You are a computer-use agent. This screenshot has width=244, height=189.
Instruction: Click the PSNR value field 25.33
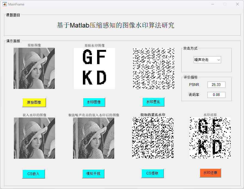[216, 85]
